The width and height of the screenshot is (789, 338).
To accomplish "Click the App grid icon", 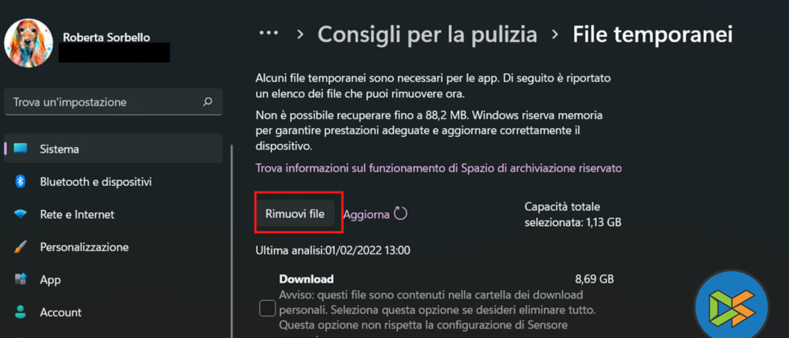I will point(21,280).
